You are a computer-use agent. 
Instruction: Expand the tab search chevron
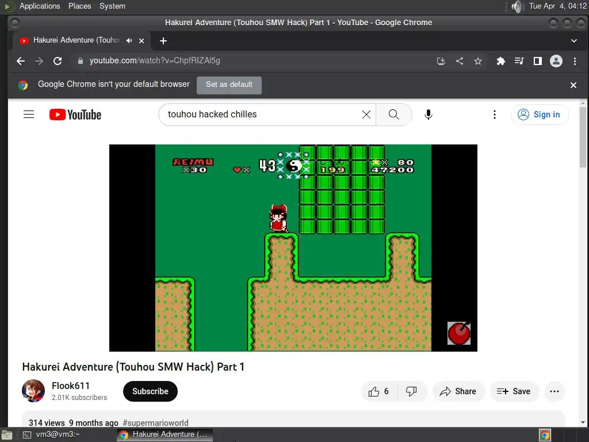[573, 41]
